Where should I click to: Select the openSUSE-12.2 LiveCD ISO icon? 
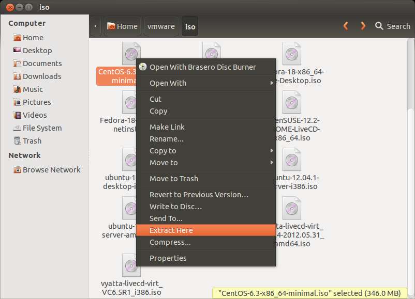click(292, 102)
